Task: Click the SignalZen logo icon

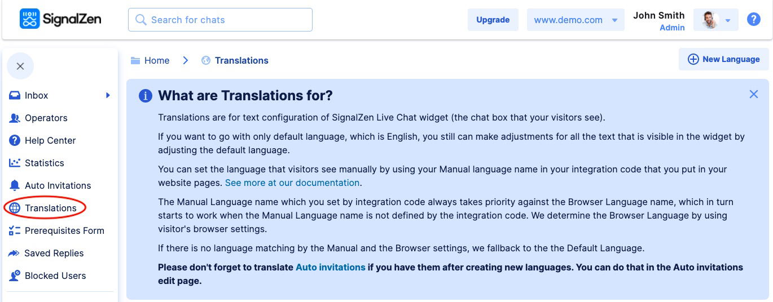Action: point(29,19)
